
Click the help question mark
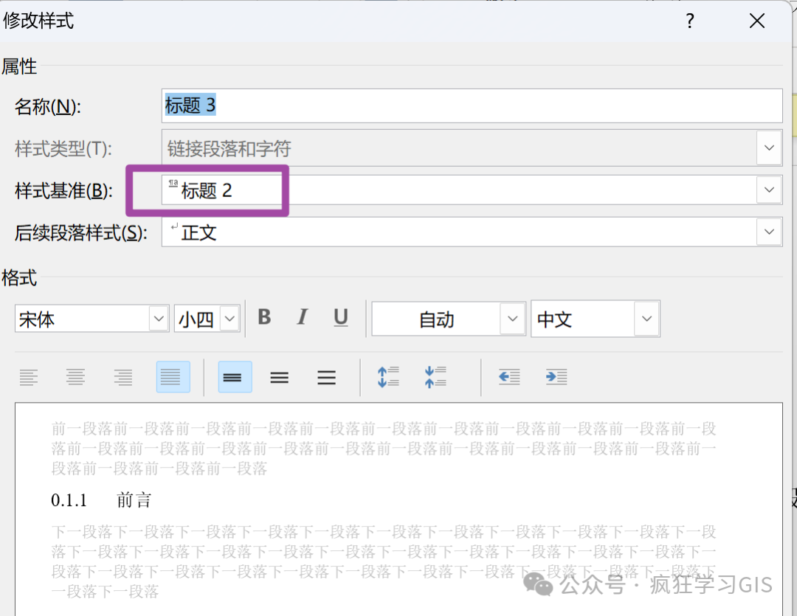click(x=689, y=21)
